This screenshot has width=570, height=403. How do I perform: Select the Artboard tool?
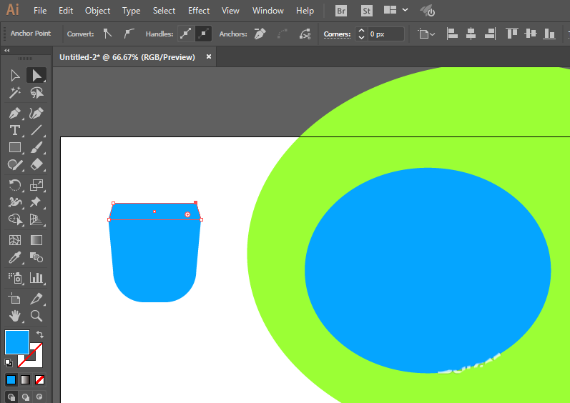click(x=15, y=299)
